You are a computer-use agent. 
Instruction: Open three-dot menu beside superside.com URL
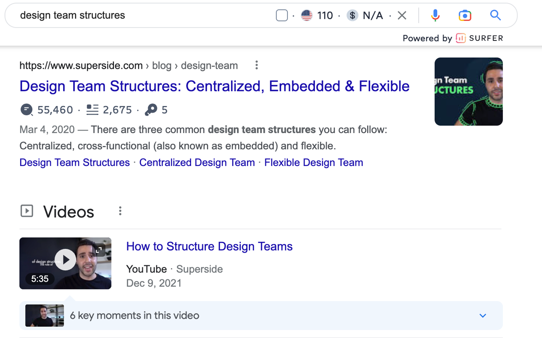pos(256,65)
